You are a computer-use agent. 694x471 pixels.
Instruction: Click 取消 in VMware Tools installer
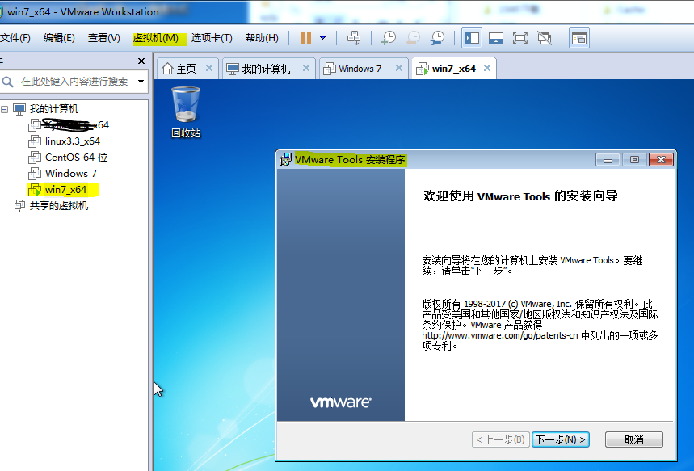coord(633,439)
